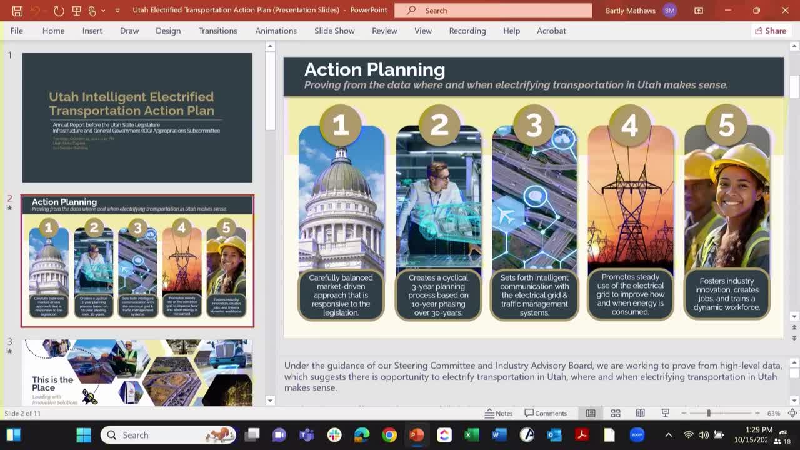This screenshot has height=450, width=800.
Task: Fit slide to current window icon
Action: tap(792, 413)
